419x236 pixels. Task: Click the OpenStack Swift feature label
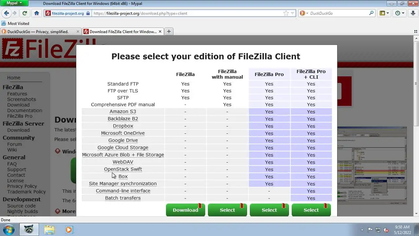[123, 169]
